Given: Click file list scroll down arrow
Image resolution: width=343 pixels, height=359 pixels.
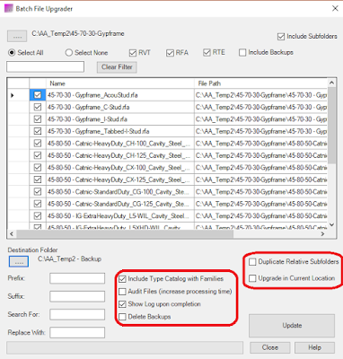Looking at the screenshot, I should [331, 224].
